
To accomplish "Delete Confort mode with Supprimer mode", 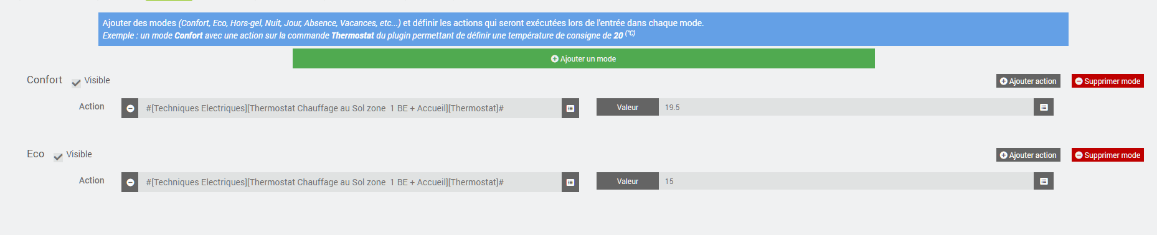I will tap(1108, 81).
